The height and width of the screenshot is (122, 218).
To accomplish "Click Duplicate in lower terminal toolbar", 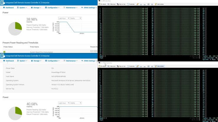I will coord(131,66).
